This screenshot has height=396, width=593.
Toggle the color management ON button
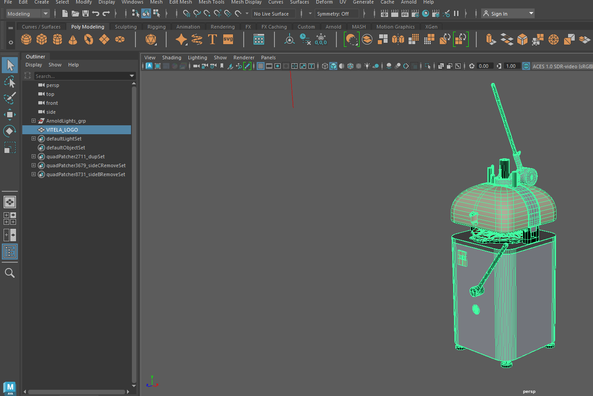pos(526,66)
